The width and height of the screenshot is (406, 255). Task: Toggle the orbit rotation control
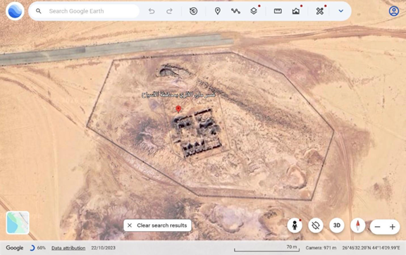pyautogui.click(x=316, y=225)
